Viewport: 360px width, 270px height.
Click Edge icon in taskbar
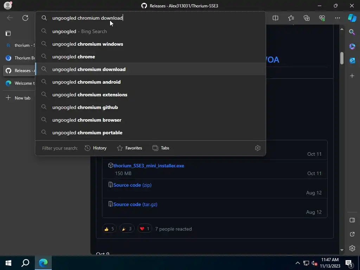click(43, 263)
